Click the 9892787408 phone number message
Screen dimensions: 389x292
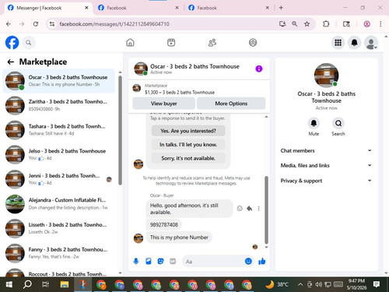[x=164, y=224]
